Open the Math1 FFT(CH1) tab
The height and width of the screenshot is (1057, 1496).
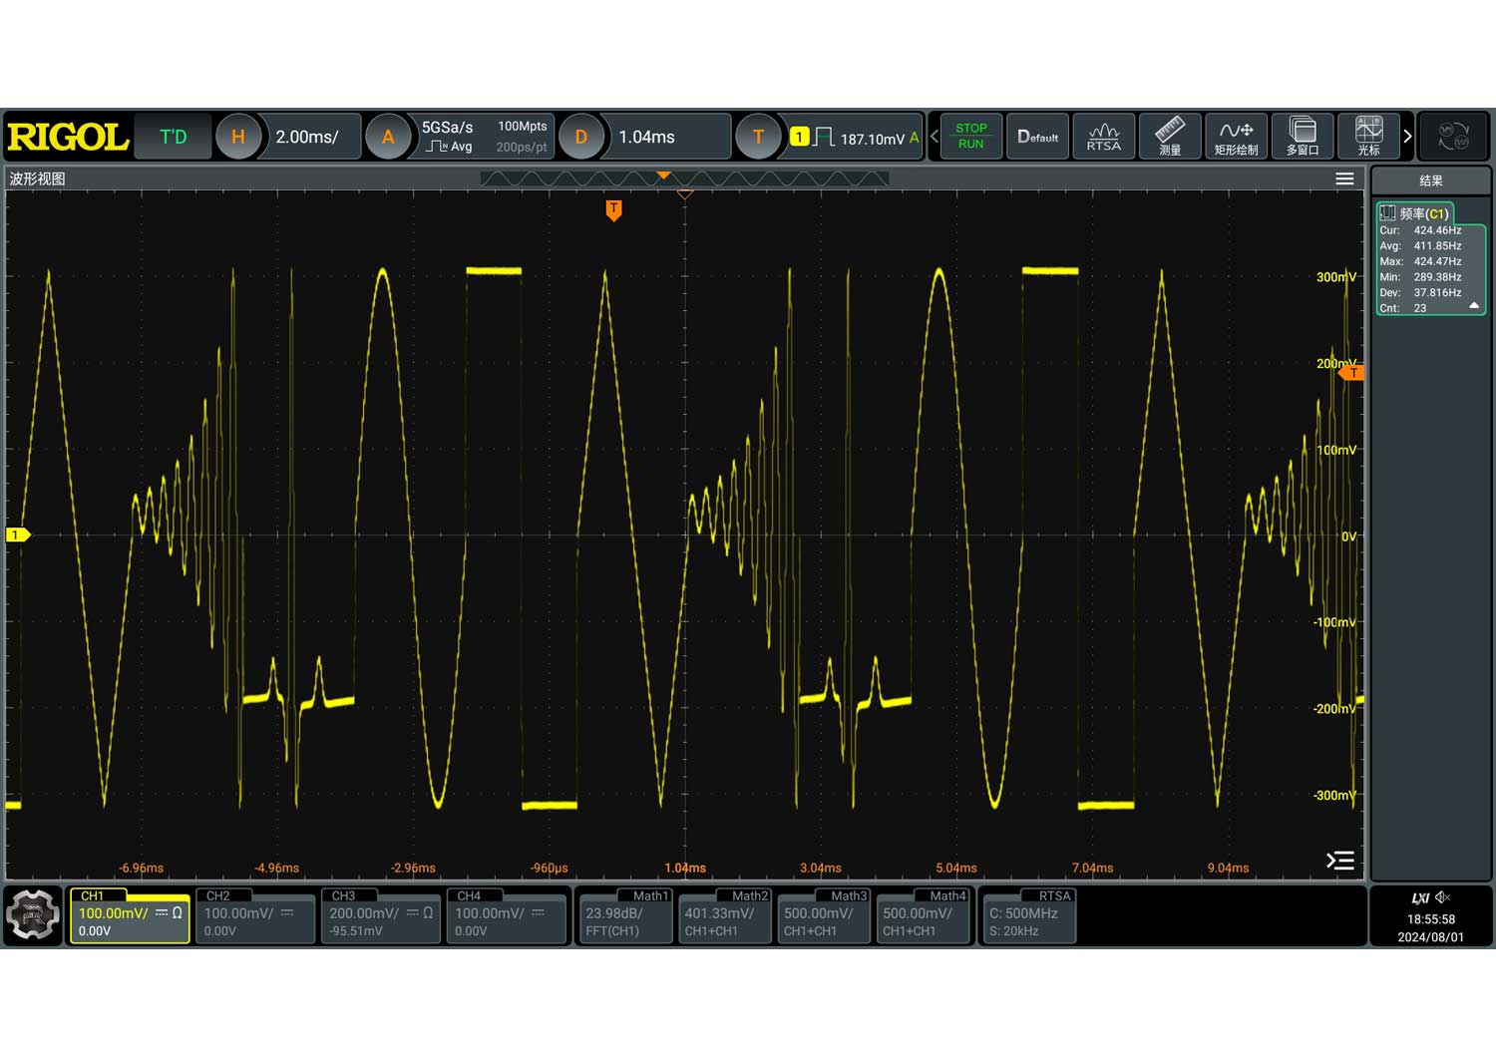[625, 915]
